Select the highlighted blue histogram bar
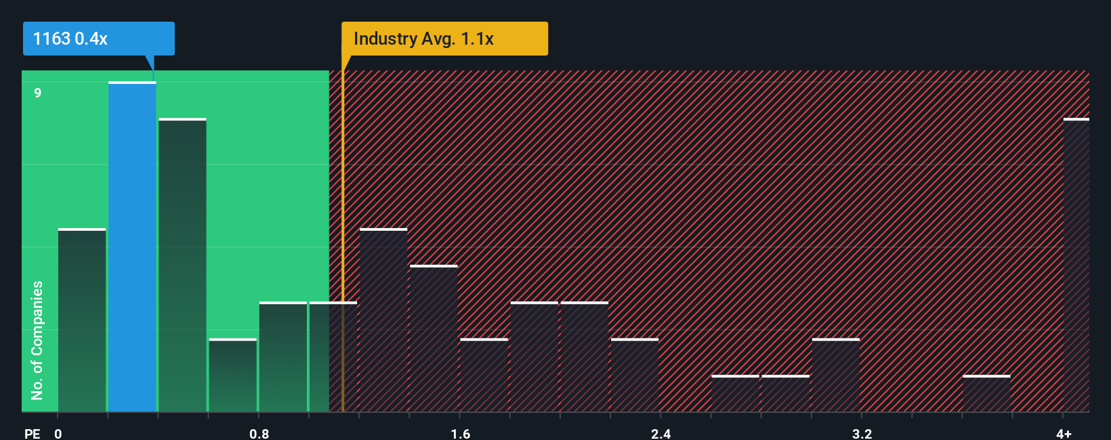Viewport: 1111px width, 440px height. point(132,246)
